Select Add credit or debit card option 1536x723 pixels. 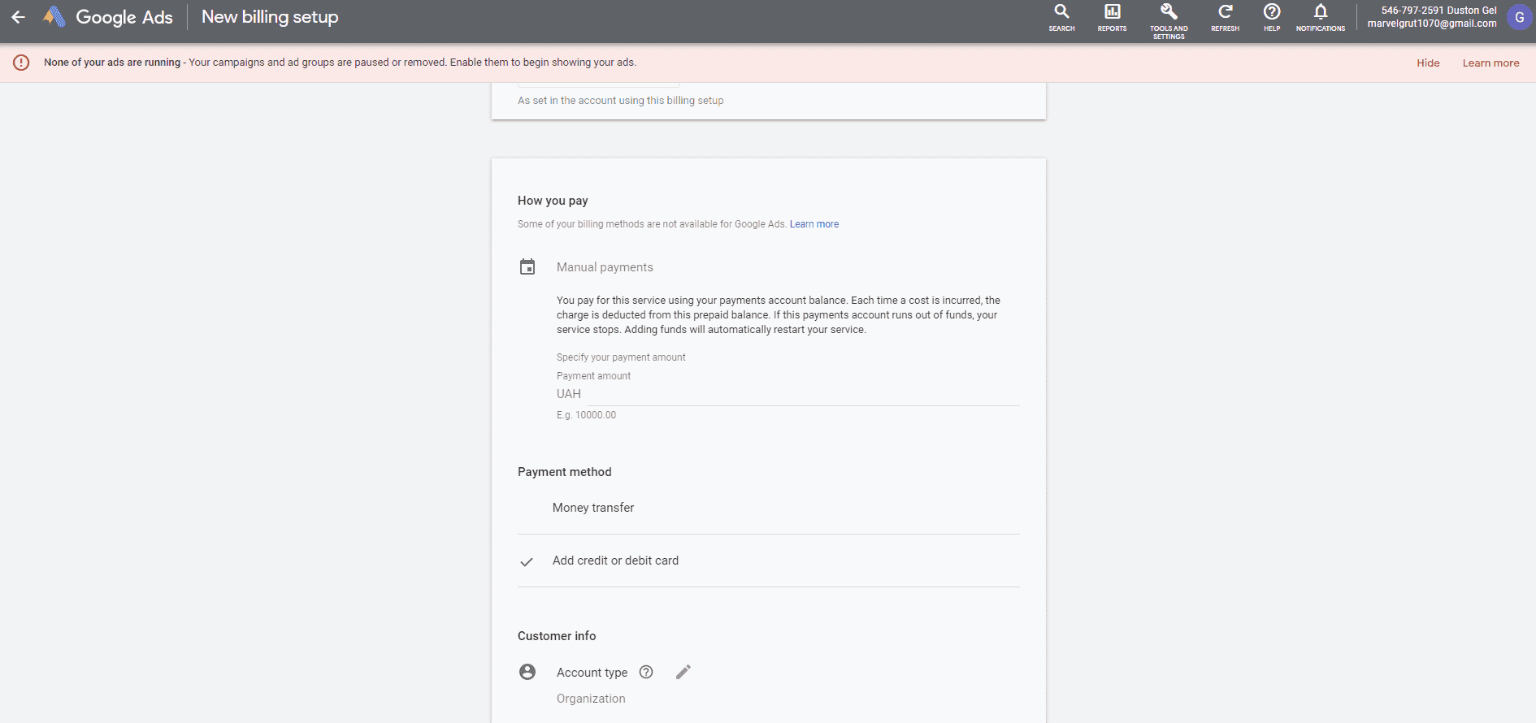point(769,561)
